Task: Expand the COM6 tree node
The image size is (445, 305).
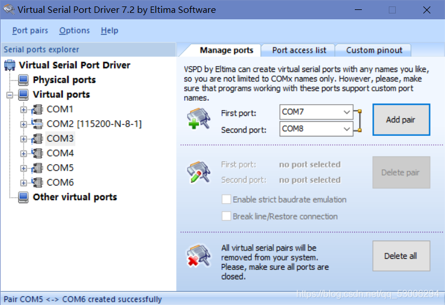Action: [x=23, y=183]
